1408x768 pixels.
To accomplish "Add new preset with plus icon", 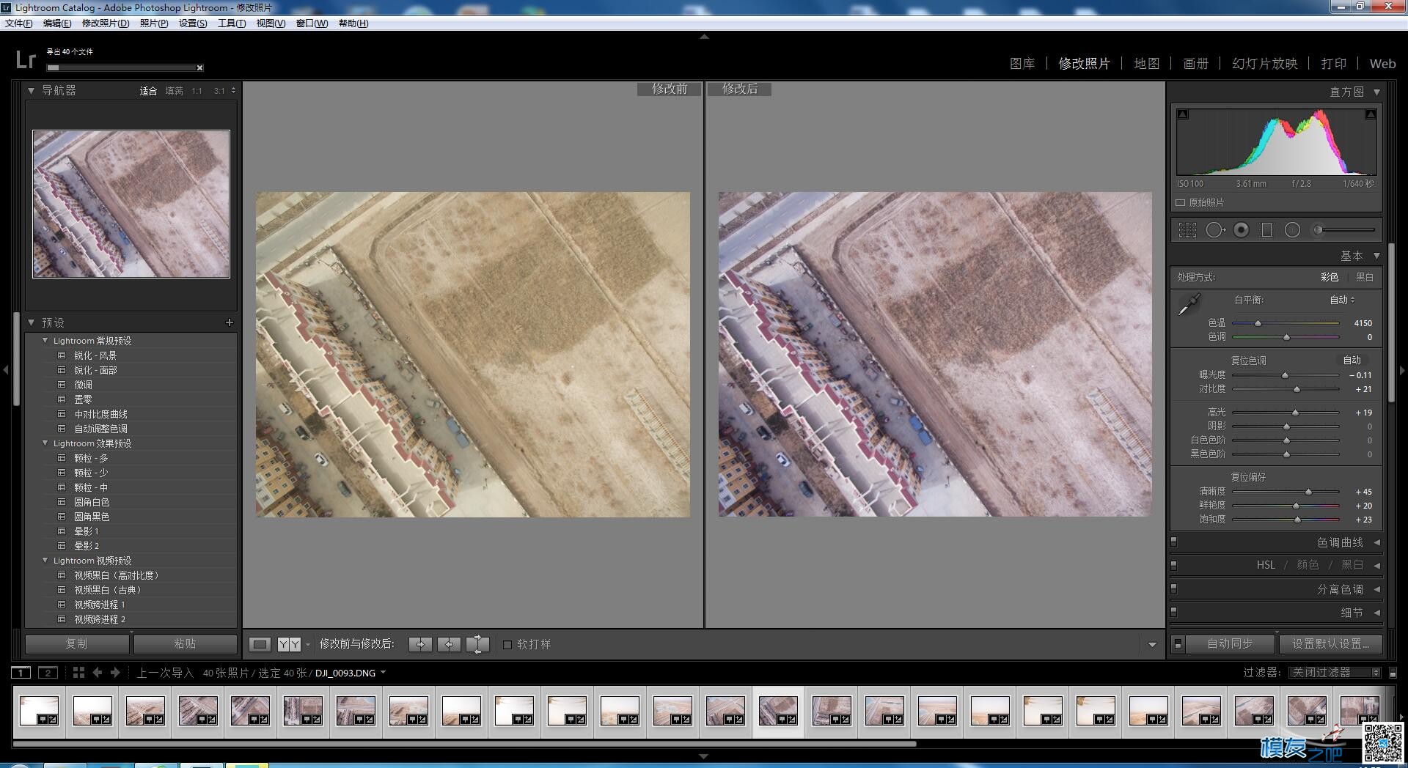I will pos(229,322).
